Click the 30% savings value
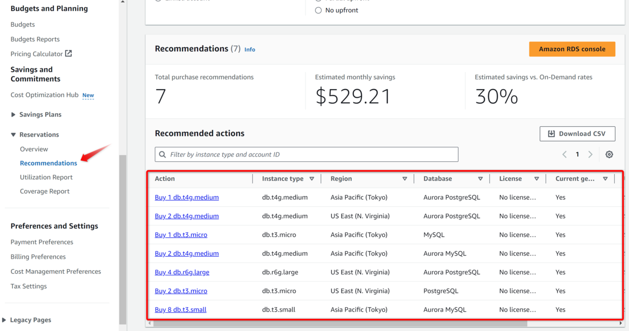The height and width of the screenshot is (331, 629). coord(496,96)
